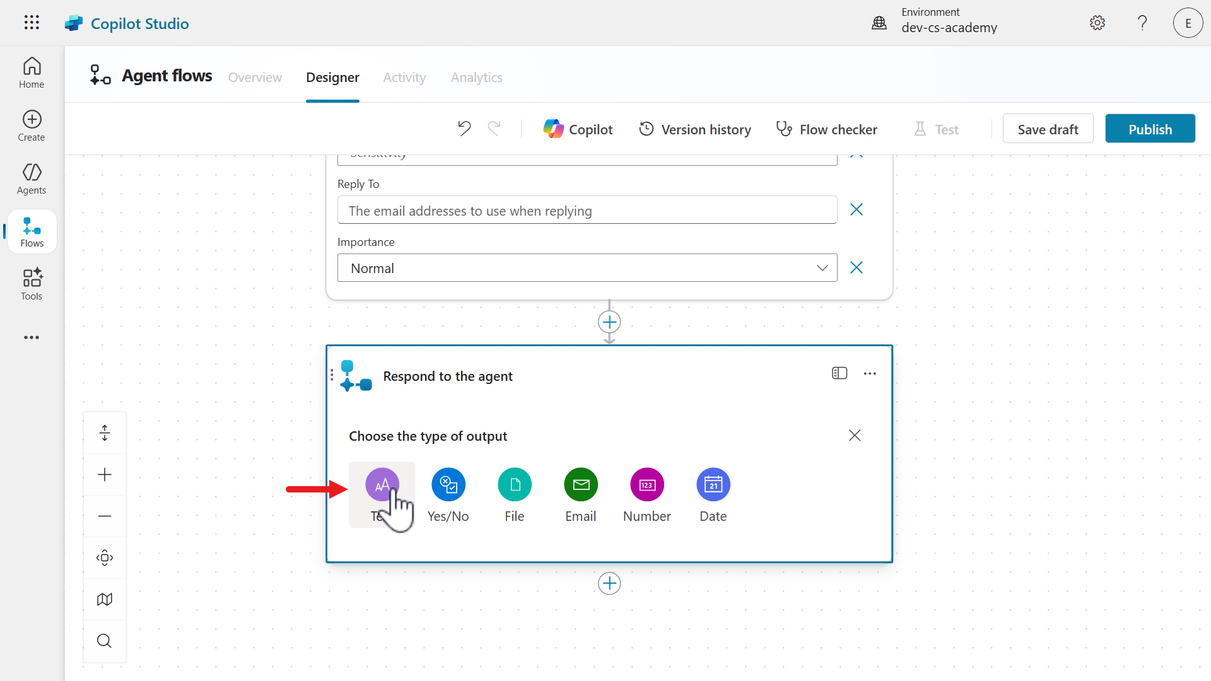Image resolution: width=1211 pixels, height=681 pixels.
Task: Toggle the side panel view of Respond card
Action: tap(839, 373)
